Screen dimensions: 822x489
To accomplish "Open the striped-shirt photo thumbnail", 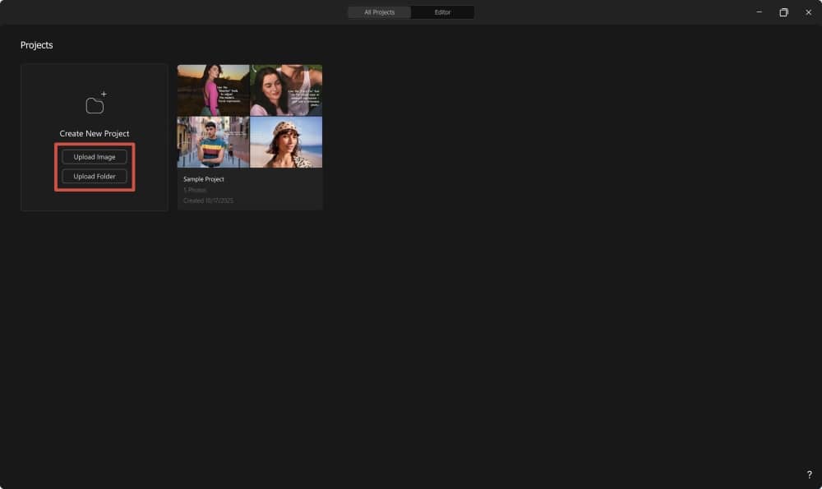I will (213, 141).
